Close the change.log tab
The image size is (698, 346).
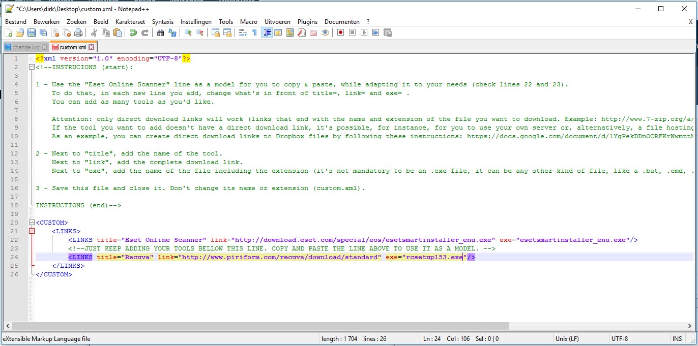[x=44, y=47]
